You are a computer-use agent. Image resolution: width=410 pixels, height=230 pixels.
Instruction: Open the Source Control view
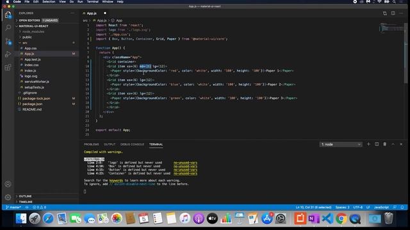pyautogui.click(x=8, y=41)
